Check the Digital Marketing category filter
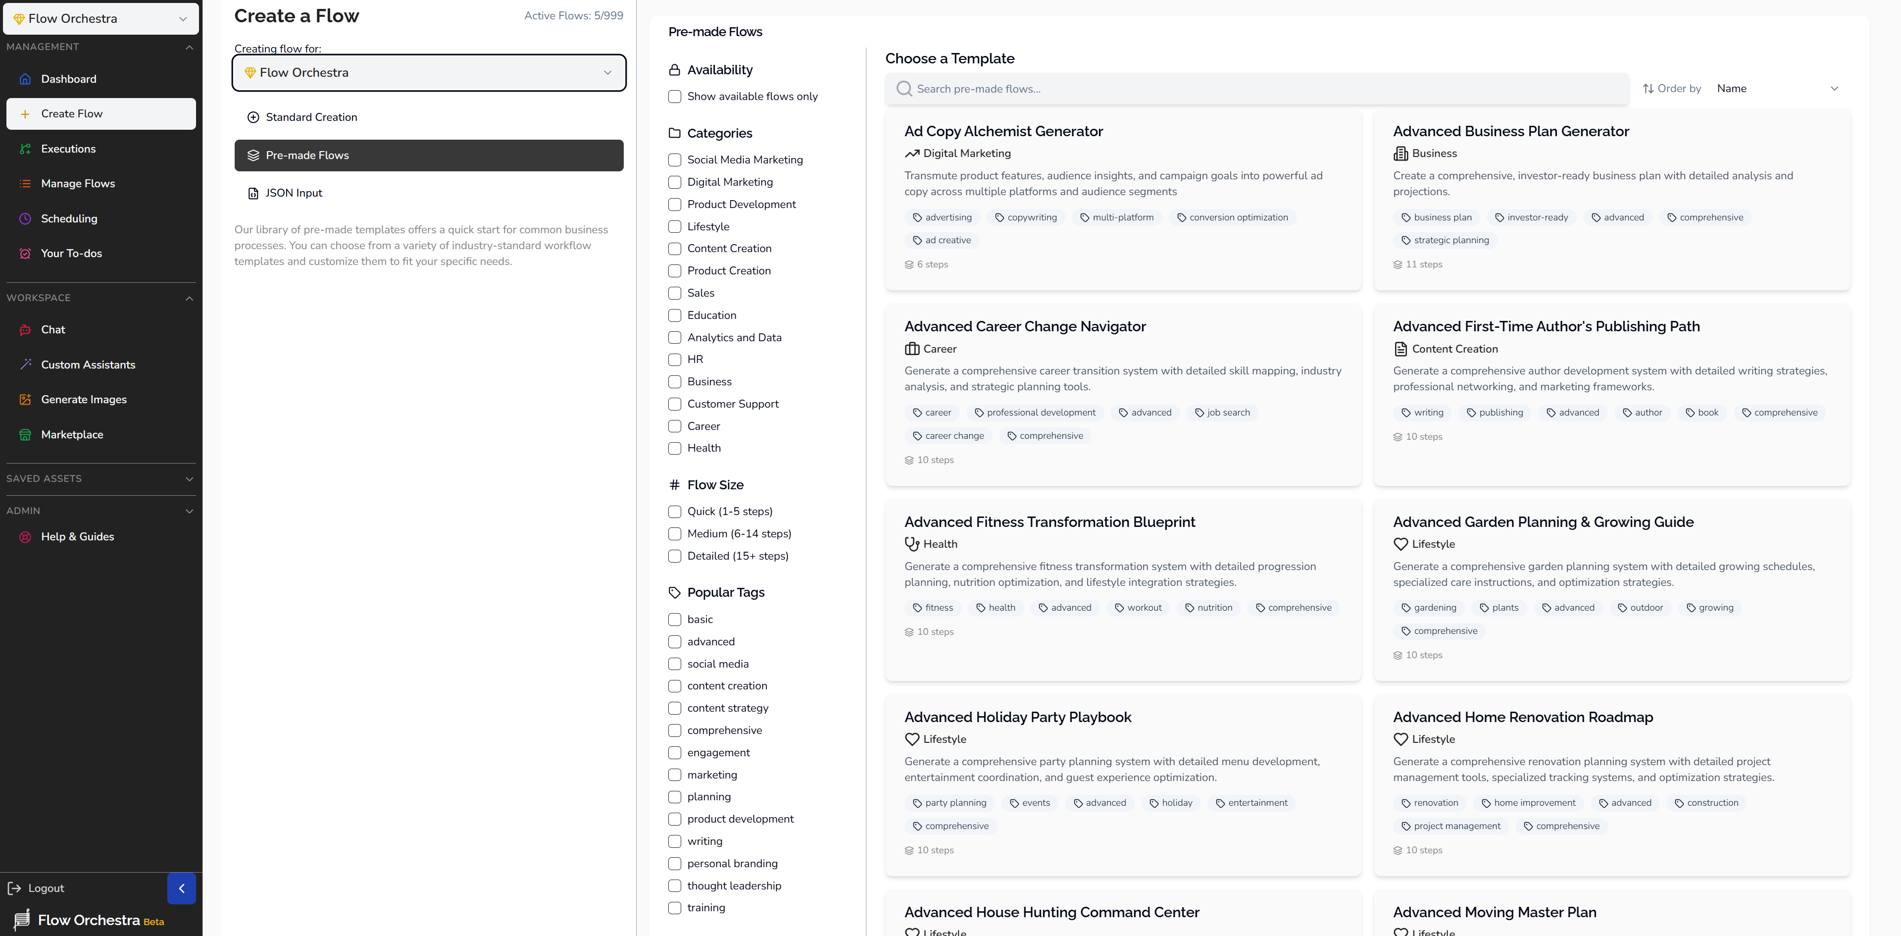This screenshot has height=936, width=1901. coord(674,182)
